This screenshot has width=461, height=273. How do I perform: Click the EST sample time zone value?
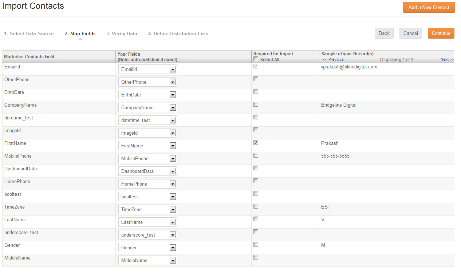pos(326,207)
